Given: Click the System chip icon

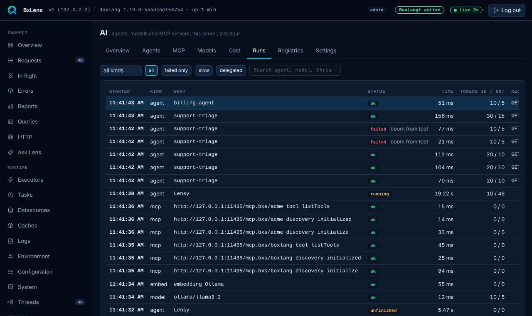Looking at the screenshot, I should (x=10, y=287).
